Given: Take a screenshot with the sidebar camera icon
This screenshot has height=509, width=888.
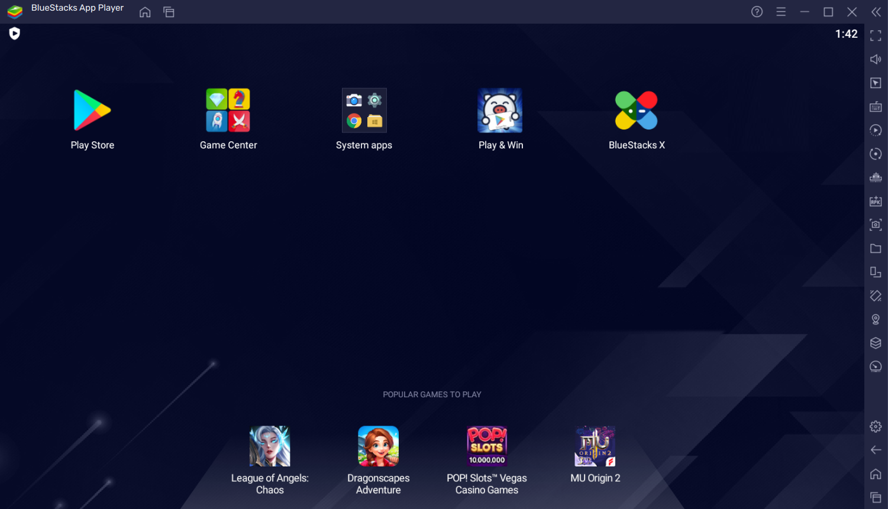Looking at the screenshot, I should tap(876, 225).
